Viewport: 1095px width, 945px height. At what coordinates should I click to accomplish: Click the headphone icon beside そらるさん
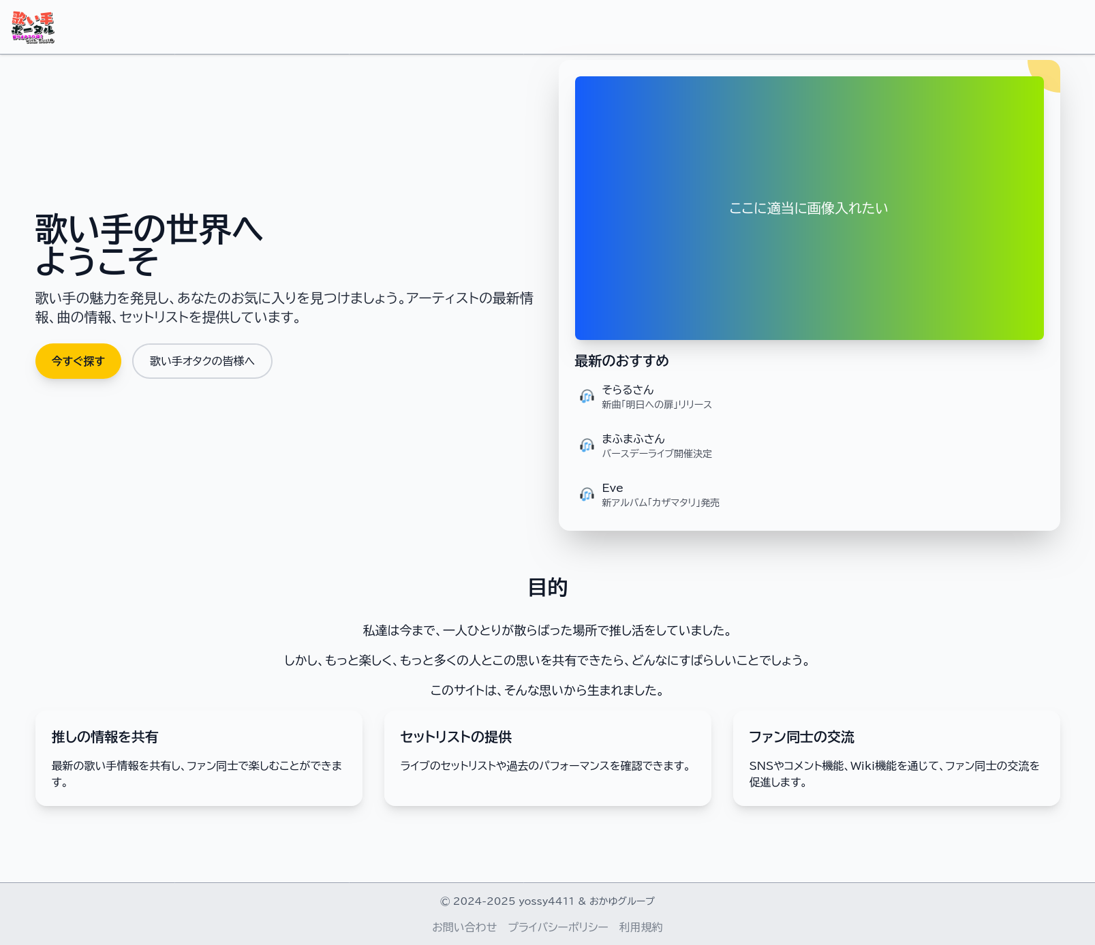587,397
